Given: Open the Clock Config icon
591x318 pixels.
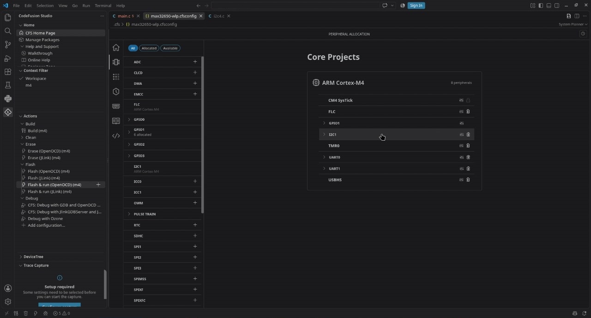Looking at the screenshot, I should click(116, 91).
